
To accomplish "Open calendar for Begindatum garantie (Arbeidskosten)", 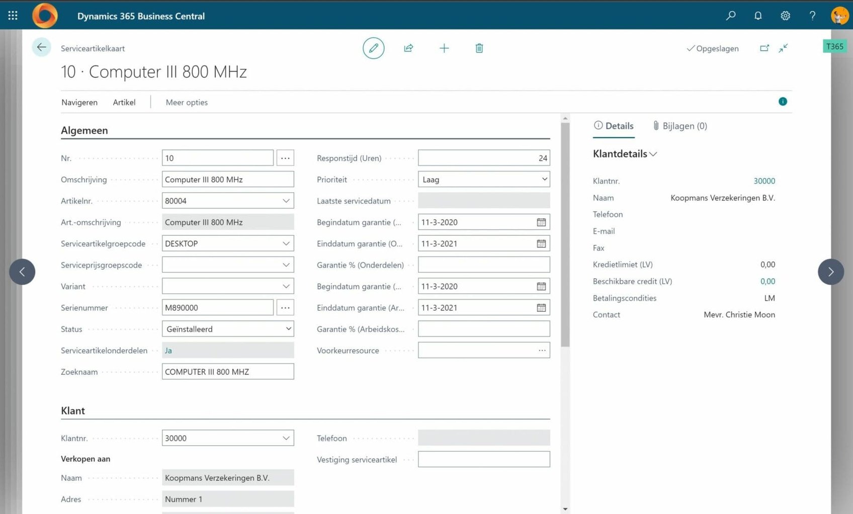I will (541, 286).
